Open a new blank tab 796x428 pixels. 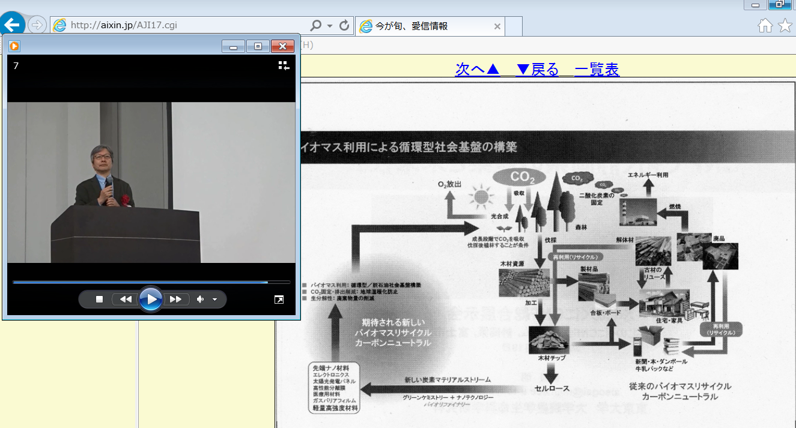point(514,26)
